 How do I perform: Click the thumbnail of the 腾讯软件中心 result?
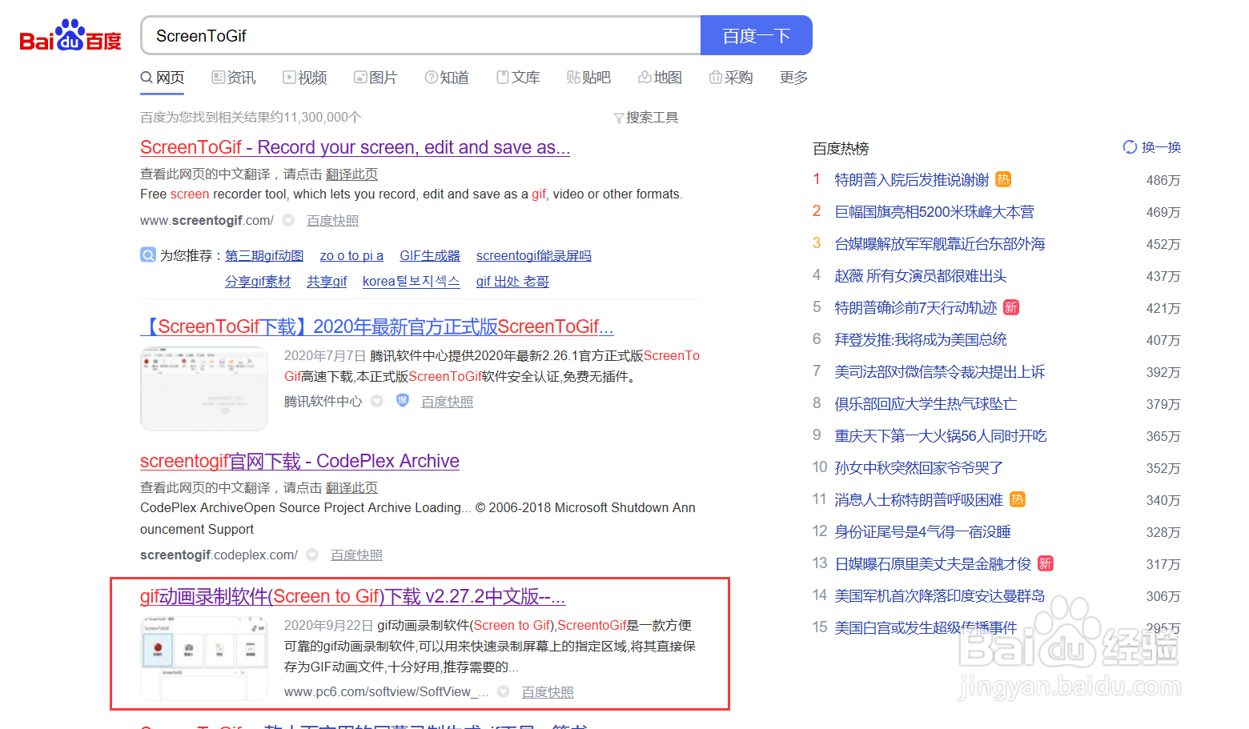204,389
